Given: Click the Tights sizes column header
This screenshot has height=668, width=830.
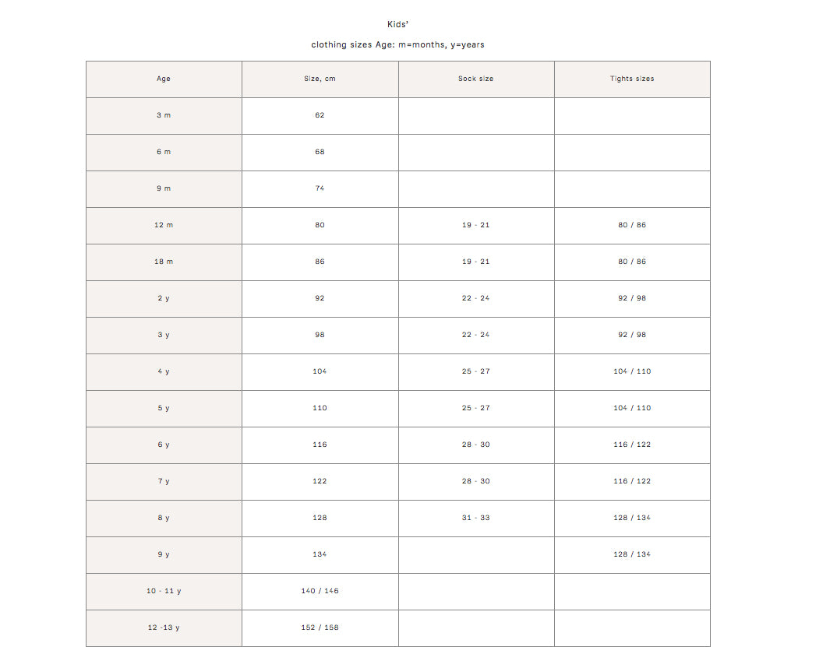Looking at the screenshot, I should (x=632, y=79).
